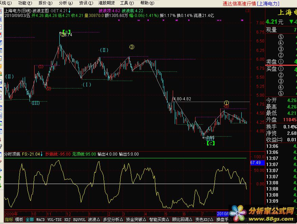This screenshot has width=297, height=224.
Task: Click the highlighted 2010/0 date on the time axis
Action: click(x=222, y=213)
